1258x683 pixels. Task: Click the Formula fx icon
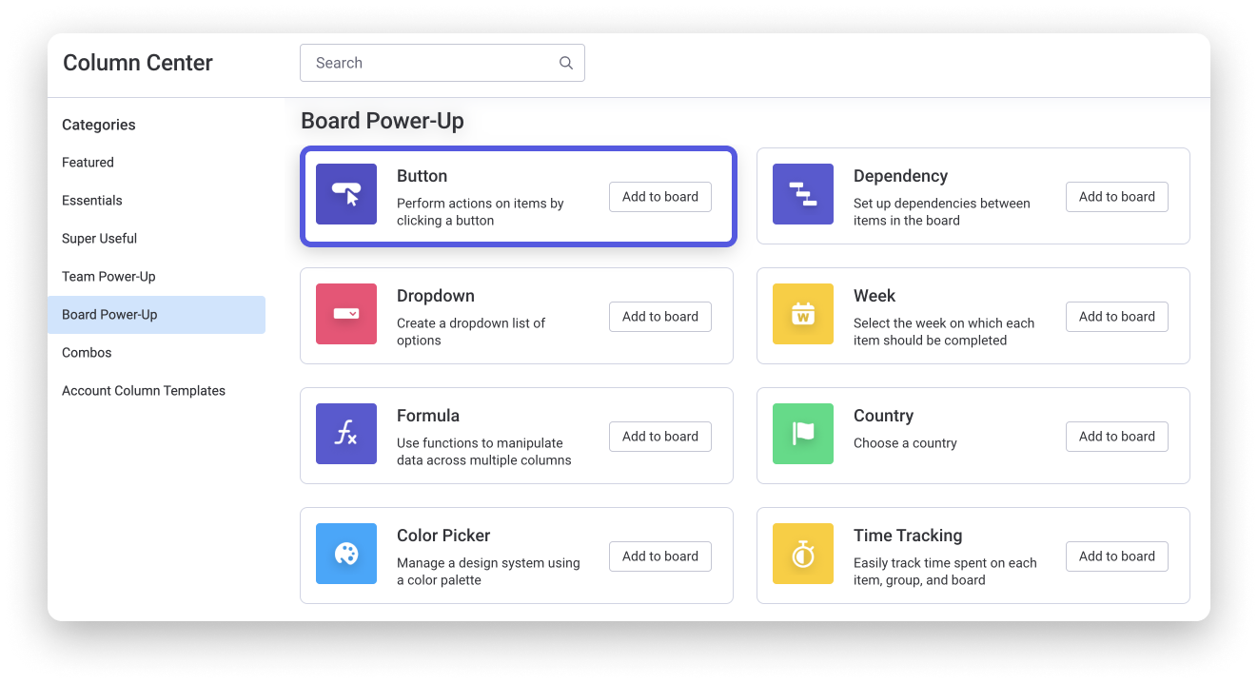tap(346, 434)
